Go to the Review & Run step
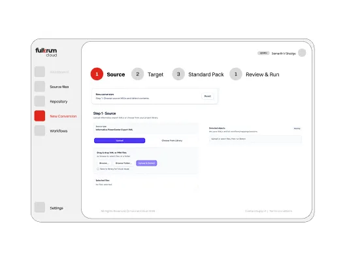345x261 pixels. click(x=254, y=74)
